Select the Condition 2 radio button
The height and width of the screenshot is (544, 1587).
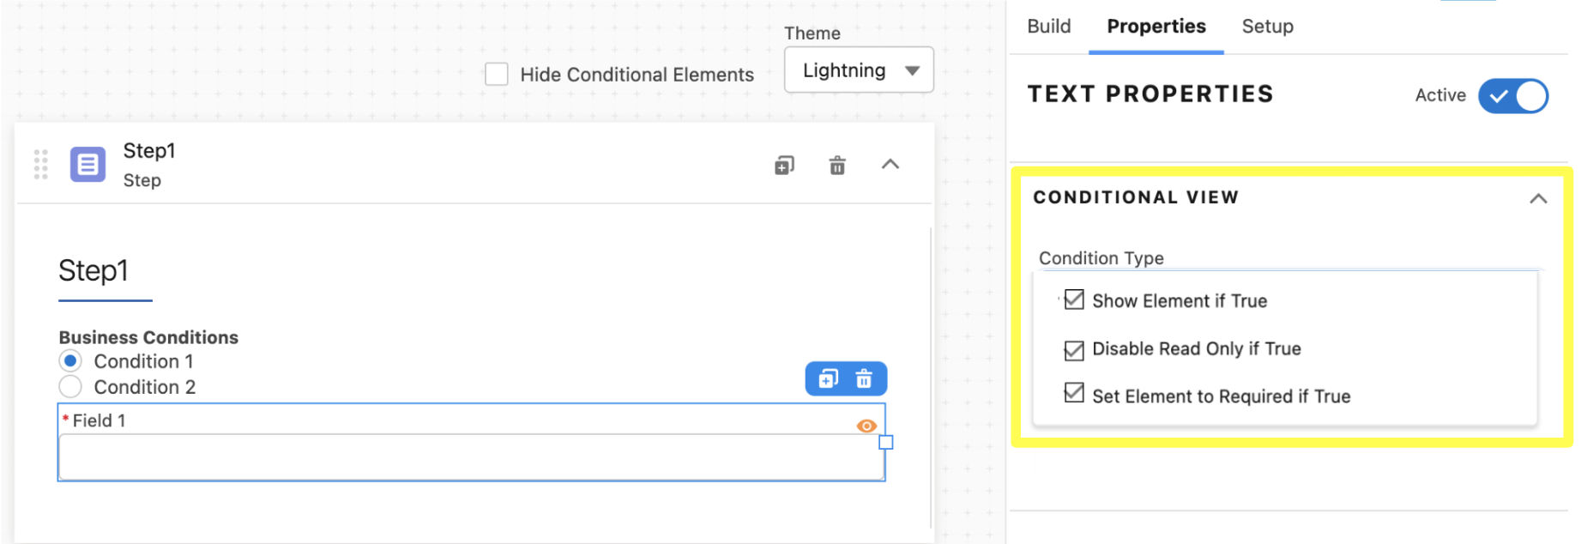click(70, 386)
